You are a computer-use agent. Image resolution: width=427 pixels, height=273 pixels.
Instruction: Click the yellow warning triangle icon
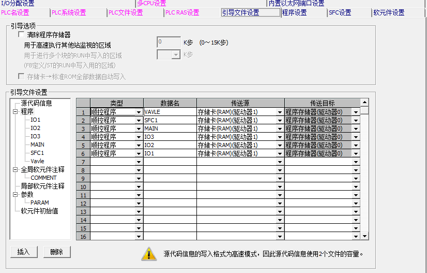(149, 253)
